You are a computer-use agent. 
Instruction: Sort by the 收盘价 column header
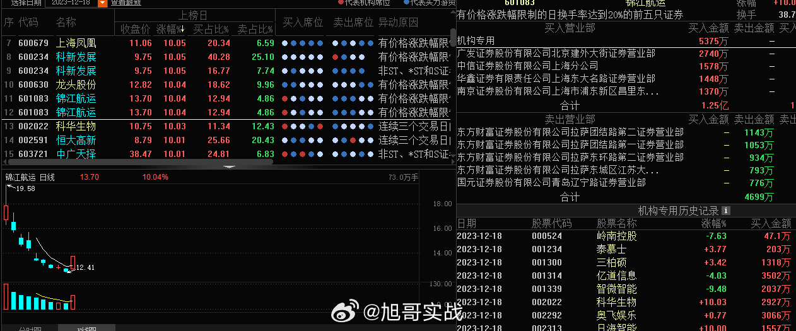point(136,29)
